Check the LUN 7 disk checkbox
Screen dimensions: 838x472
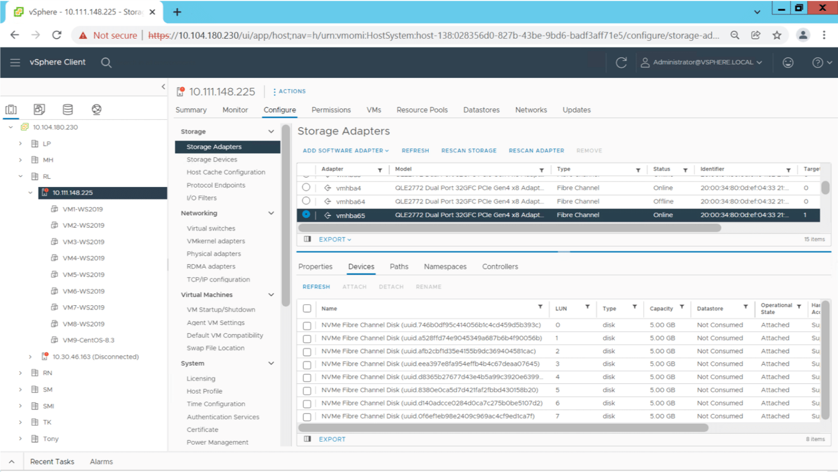click(307, 417)
